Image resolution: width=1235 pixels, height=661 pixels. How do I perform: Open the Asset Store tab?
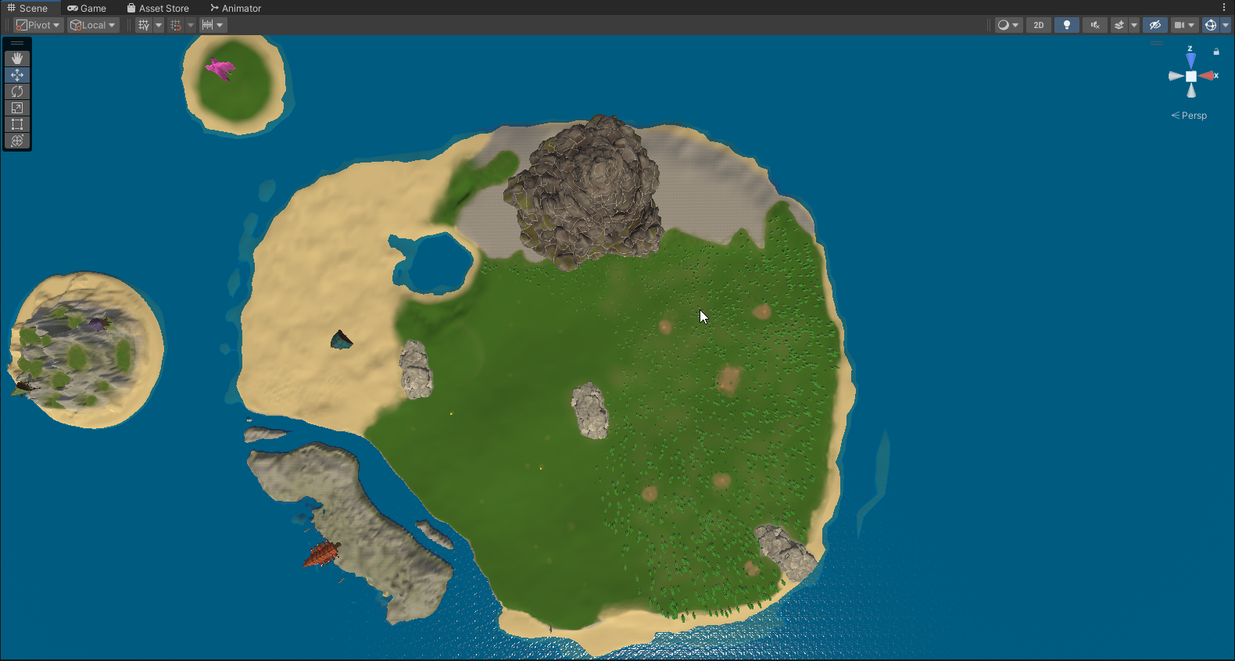pyautogui.click(x=158, y=8)
